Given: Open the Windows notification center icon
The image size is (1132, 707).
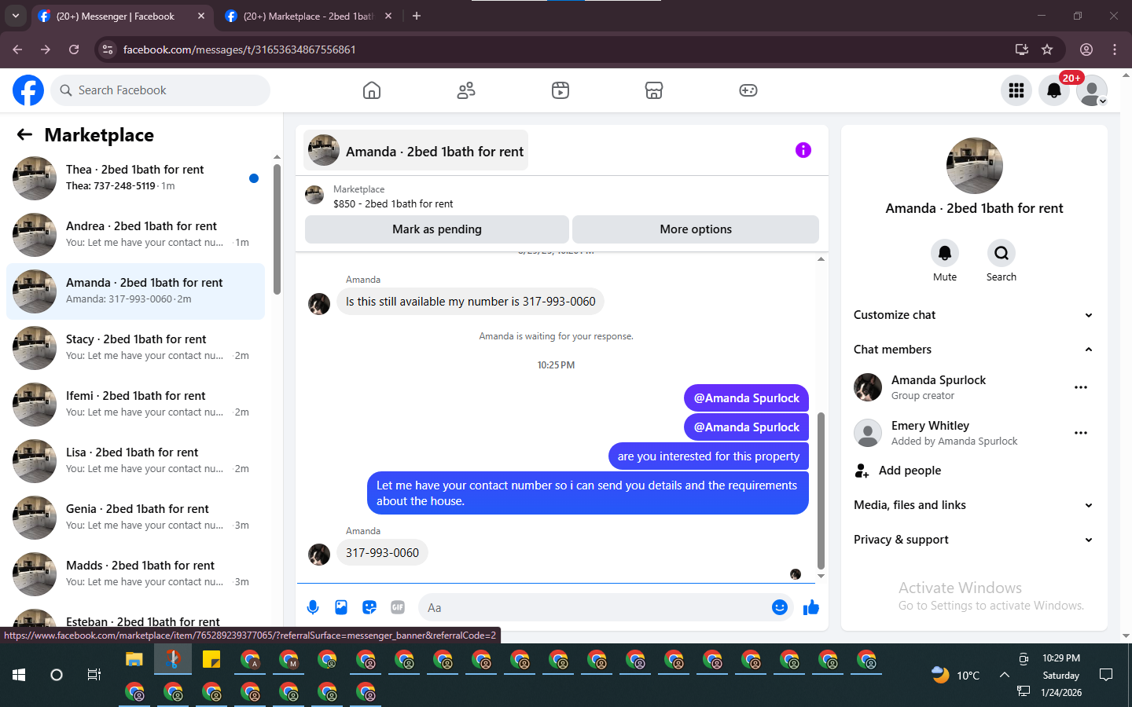Looking at the screenshot, I should (x=1106, y=675).
